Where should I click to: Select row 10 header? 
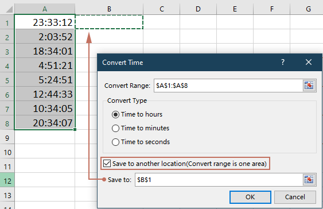pos(7,151)
